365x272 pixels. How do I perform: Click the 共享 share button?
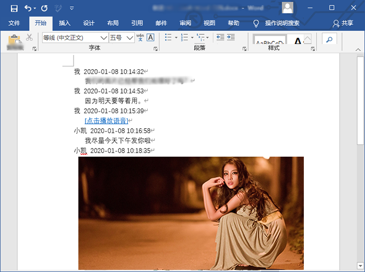click(343, 23)
